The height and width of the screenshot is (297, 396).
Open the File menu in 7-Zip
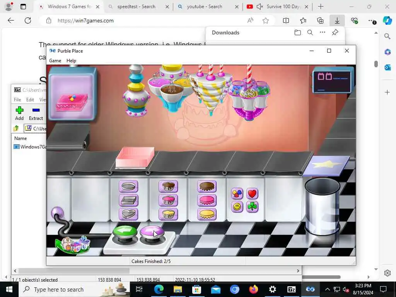(x=17, y=99)
